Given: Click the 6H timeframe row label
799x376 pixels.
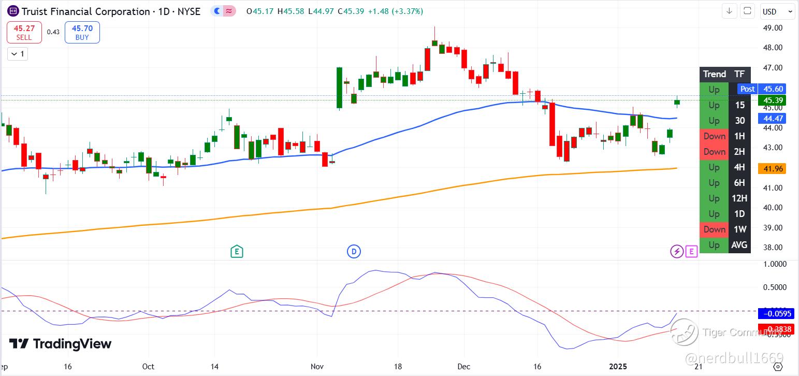Looking at the screenshot, I should (x=740, y=183).
